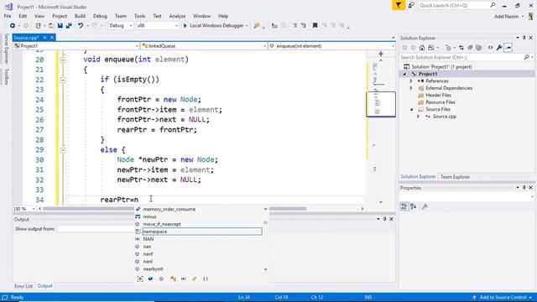Click the Home icon in Solution Explorer

(422, 48)
